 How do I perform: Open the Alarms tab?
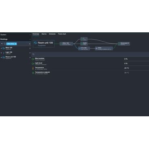[44, 34]
